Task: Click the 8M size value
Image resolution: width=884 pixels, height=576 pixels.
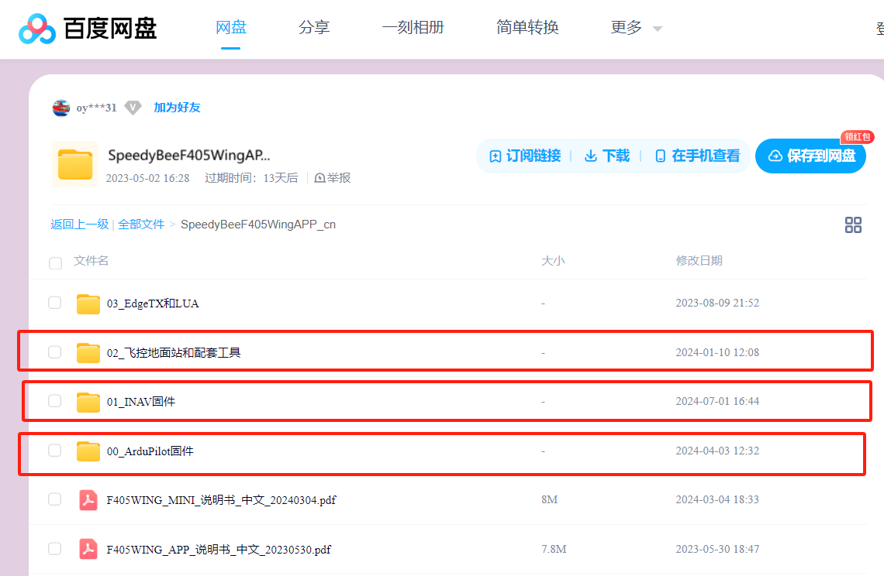Action: [549, 499]
